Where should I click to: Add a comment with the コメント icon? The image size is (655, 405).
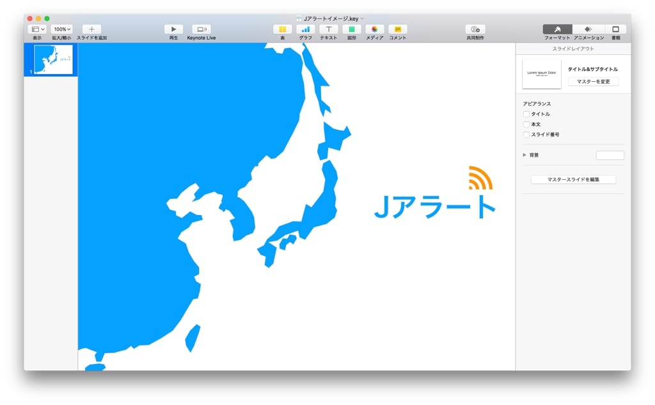click(398, 29)
